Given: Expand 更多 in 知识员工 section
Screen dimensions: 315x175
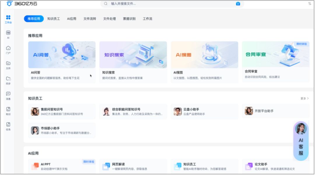Looking at the screenshot, I should click(304, 98).
